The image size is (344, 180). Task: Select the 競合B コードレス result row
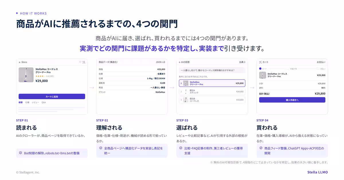[212, 100]
